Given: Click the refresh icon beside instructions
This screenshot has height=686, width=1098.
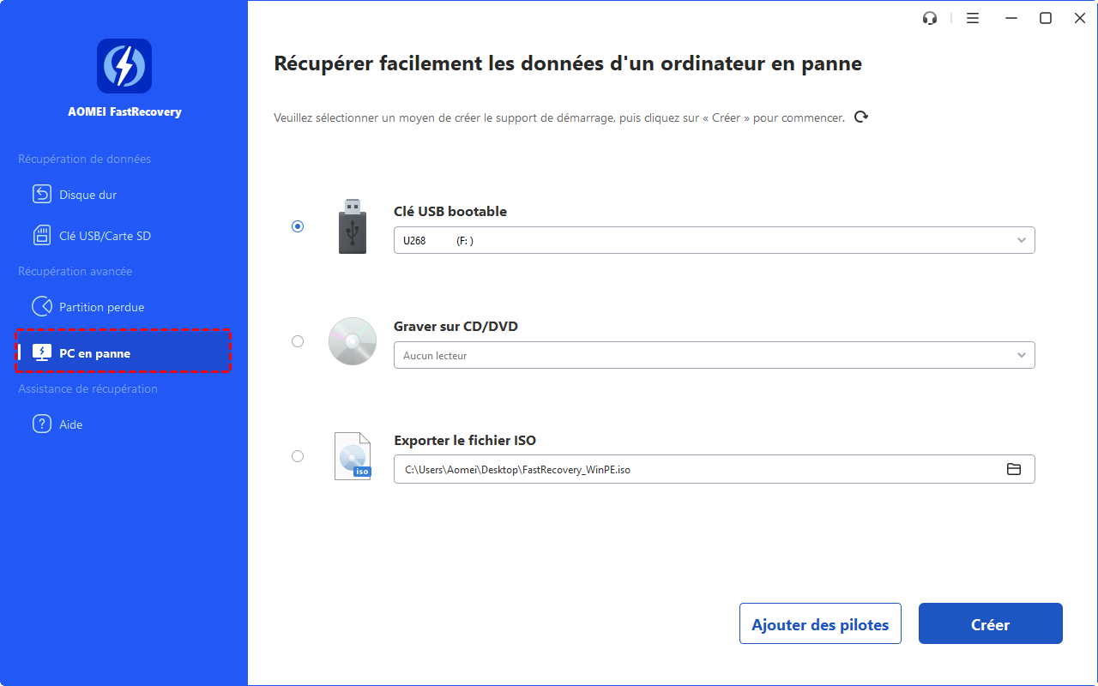Looking at the screenshot, I should click(x=861, y=117).
